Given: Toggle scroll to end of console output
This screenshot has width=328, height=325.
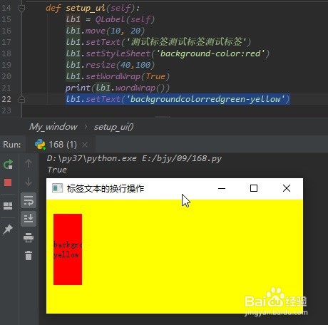Looking at the screenshot, I should pos(29,219).
